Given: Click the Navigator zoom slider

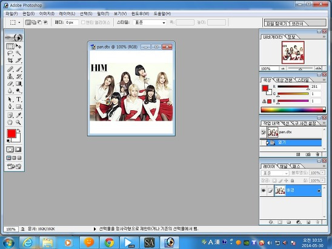Looking at the screenshot, I should click(x=300, y=68).
